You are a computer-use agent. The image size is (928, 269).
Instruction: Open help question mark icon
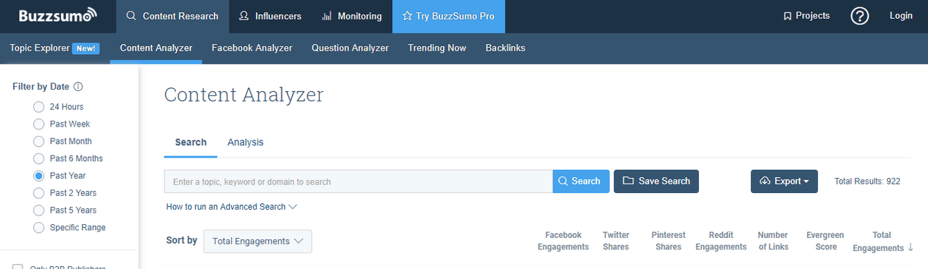pyautogui.click(x=860, y=16)
